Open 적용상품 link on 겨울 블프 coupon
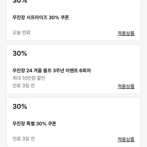The height and width of the screenshot is (147, 147). click(x=126, y=86)
